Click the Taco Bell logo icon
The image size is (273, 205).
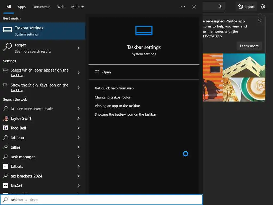click(6, 128)
